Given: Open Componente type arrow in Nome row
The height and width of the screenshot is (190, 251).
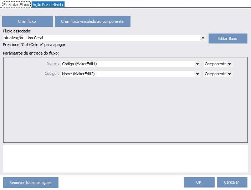Looking at the screenshot, I should (229, 64).
